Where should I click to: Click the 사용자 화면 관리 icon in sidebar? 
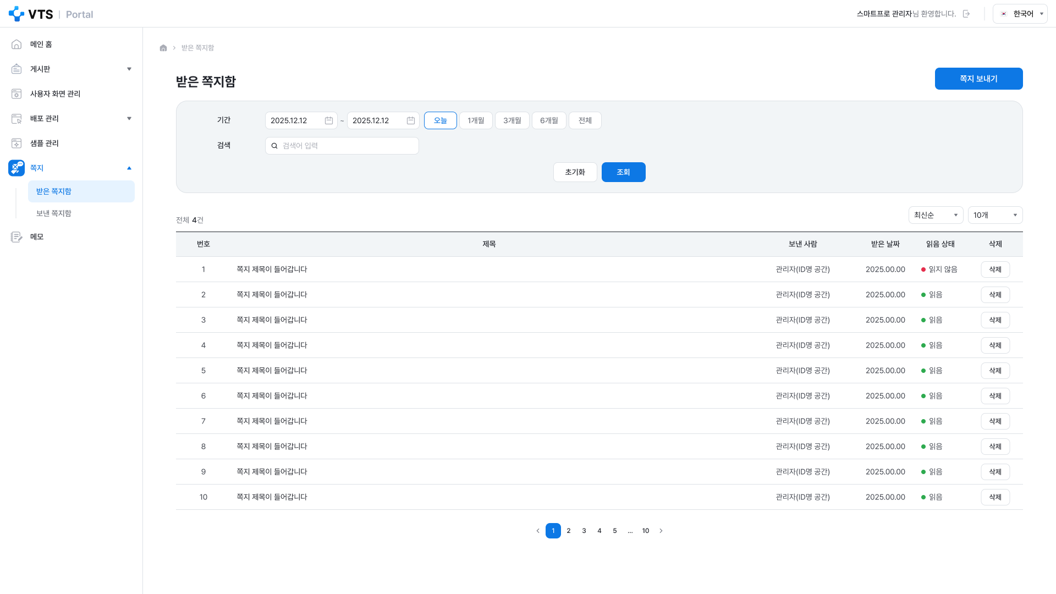[x=16, y=94]
